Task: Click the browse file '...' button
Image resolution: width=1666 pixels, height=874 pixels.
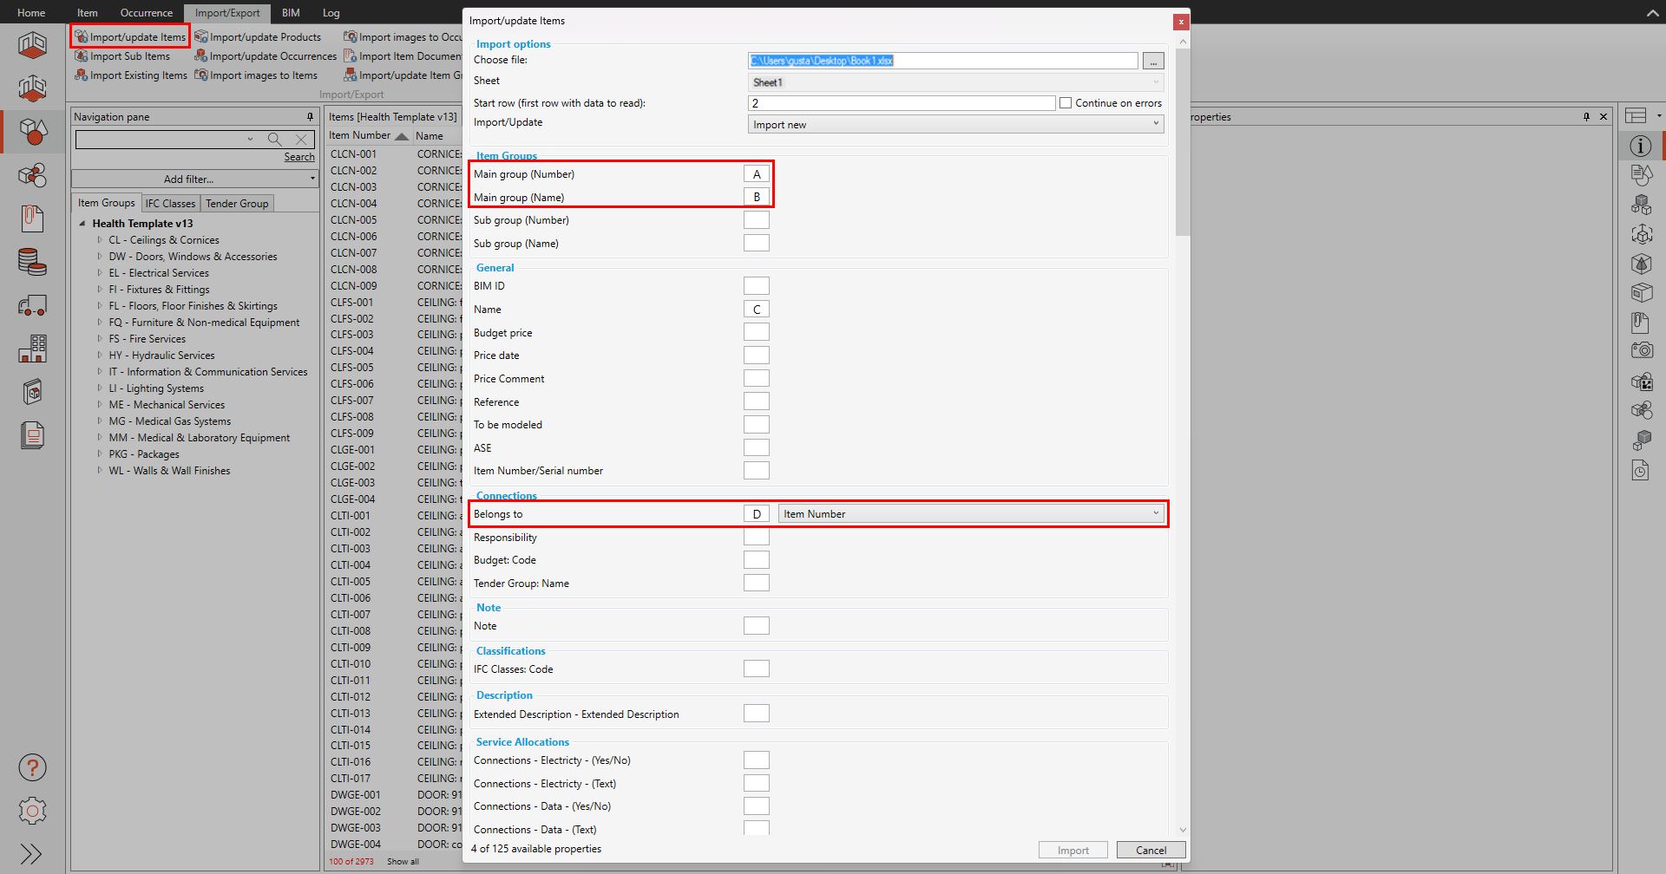Action: [x=1152, y=61]
